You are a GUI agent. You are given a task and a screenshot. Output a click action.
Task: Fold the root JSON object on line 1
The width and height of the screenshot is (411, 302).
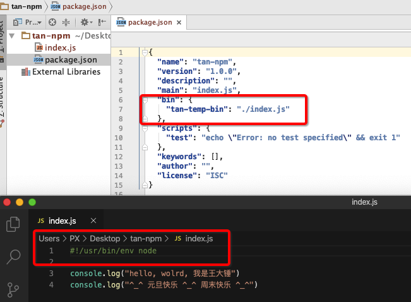144,52
